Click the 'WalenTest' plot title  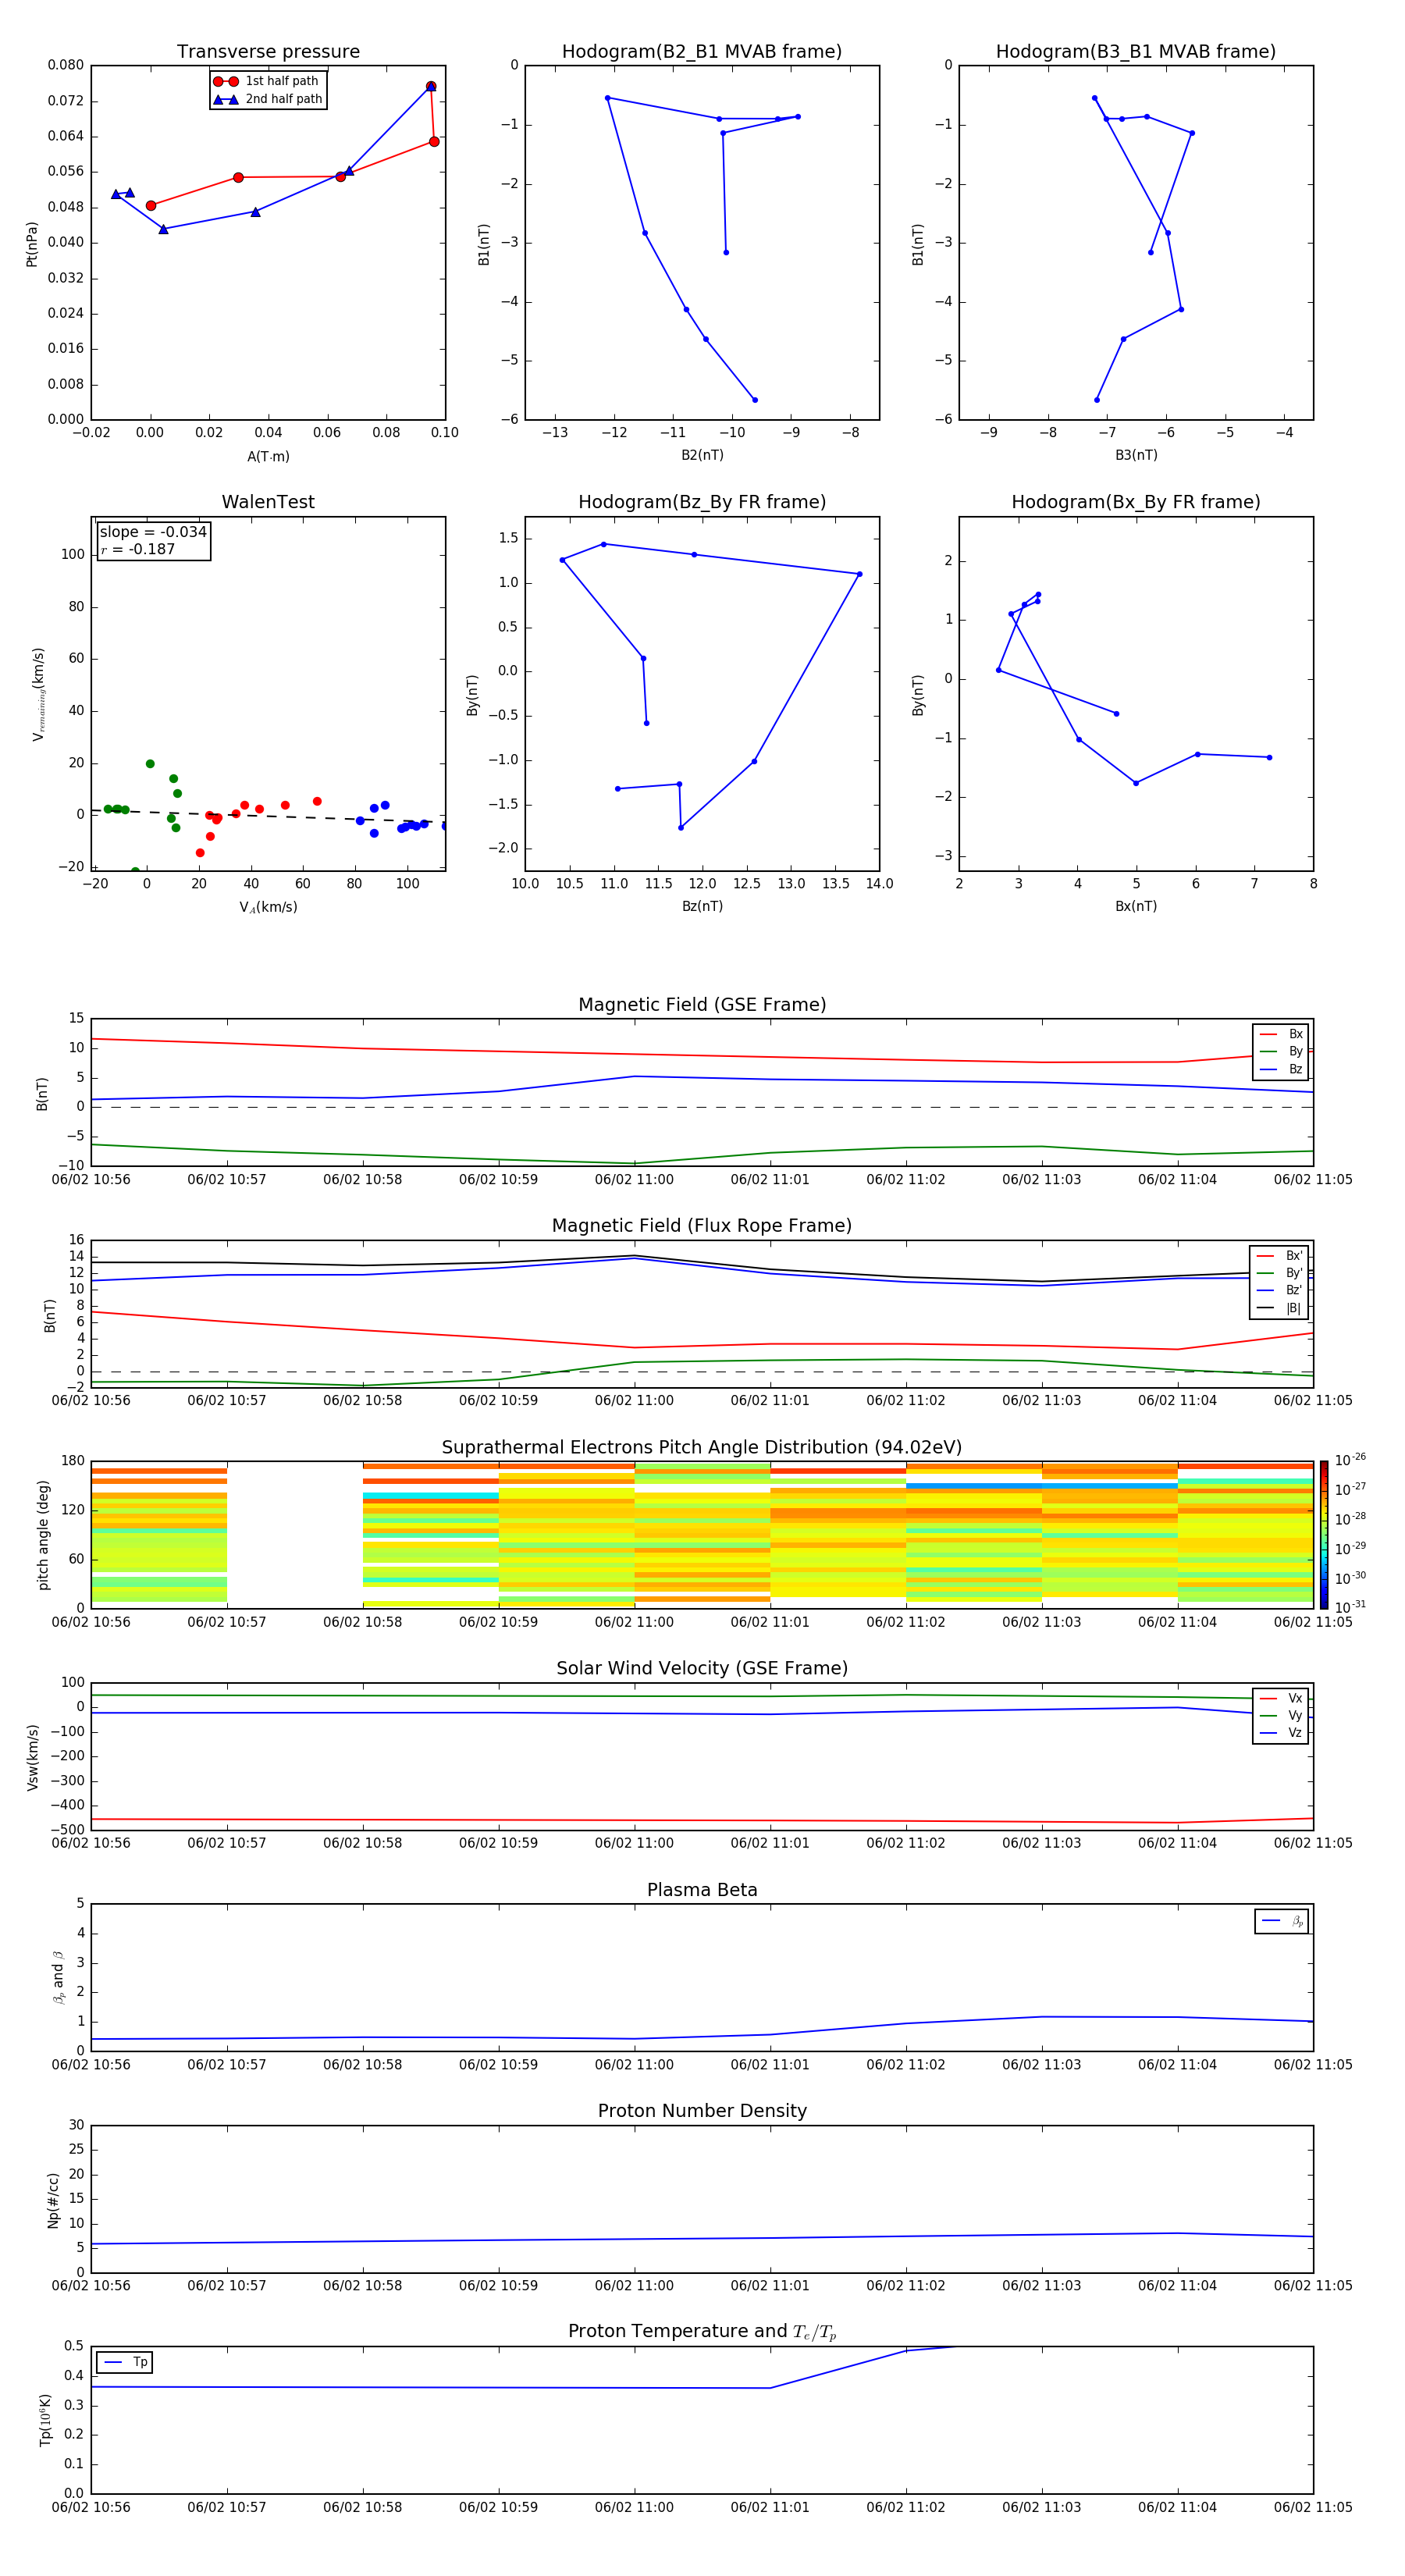pyautogui.click(x=268, y=502)
